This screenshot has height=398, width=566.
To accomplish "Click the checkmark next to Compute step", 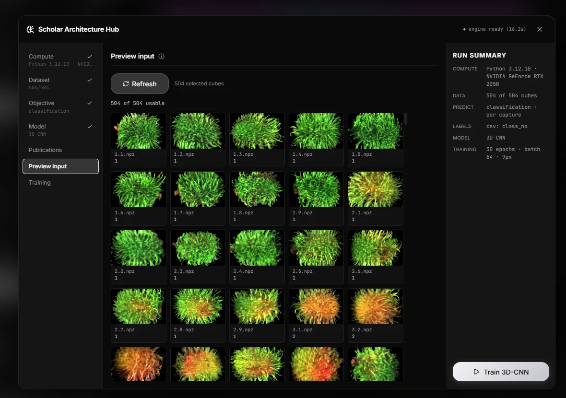I will (x=90, y=56).
